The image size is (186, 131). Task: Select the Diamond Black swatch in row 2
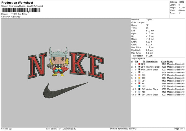(139, 67)
